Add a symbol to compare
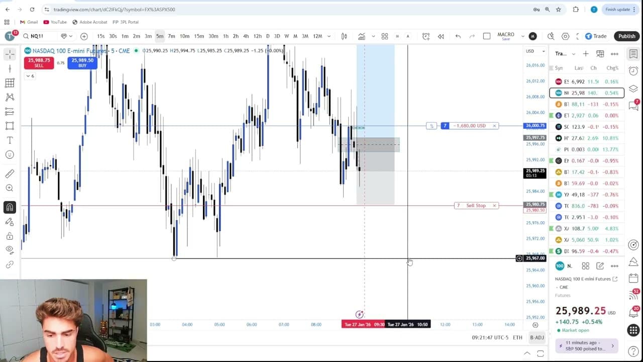This screenshot has height=362, width=643. [84, 36]
